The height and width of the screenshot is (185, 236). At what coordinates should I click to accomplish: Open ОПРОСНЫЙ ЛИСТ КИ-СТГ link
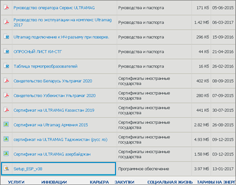pos(38,51)
